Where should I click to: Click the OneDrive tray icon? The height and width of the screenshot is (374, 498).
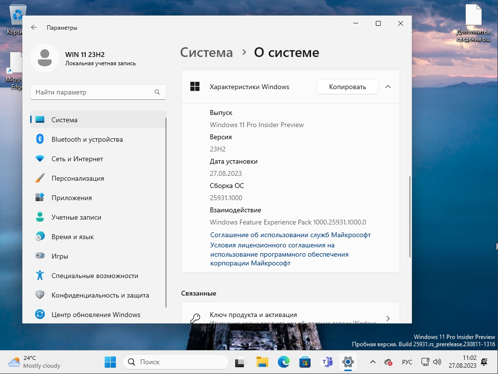click(388, 362)
